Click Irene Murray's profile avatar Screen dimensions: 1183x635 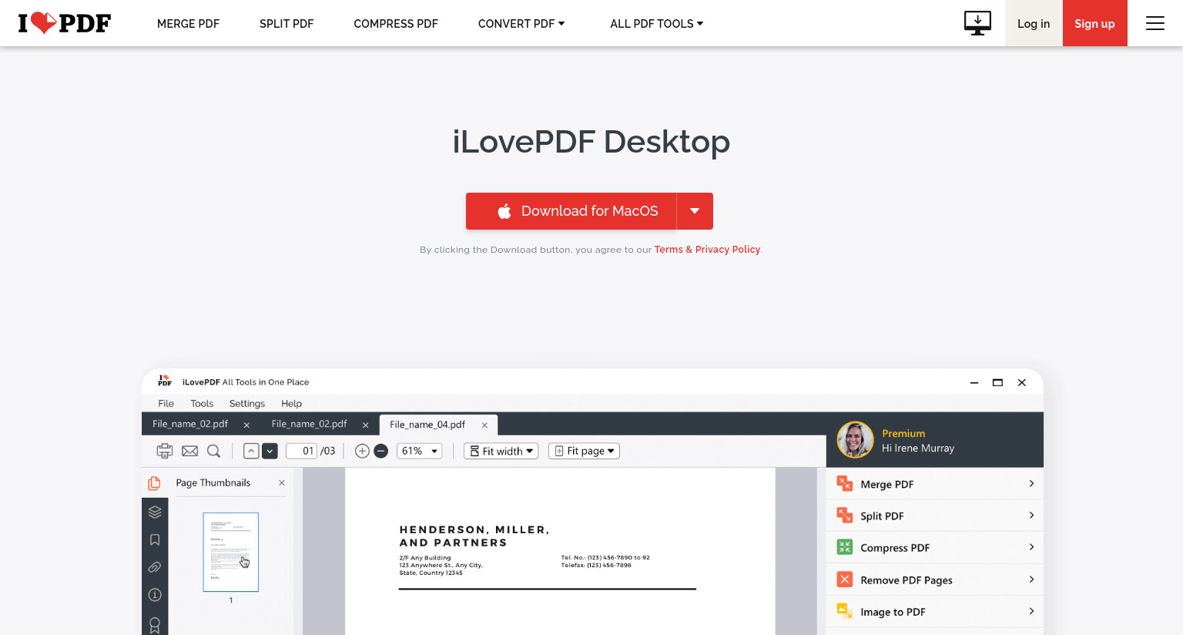pos(856,440)
